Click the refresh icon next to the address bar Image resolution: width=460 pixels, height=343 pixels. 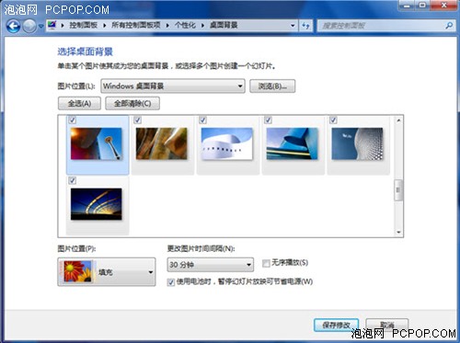[305, 26]
